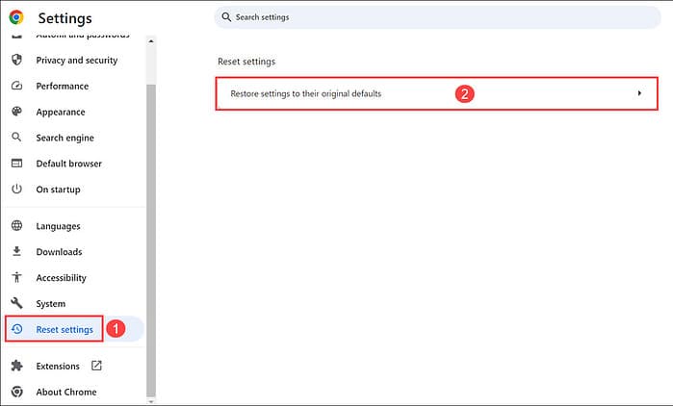Open Extensions page link
Viewport: 673px width, 406px height.
(58, 366)
